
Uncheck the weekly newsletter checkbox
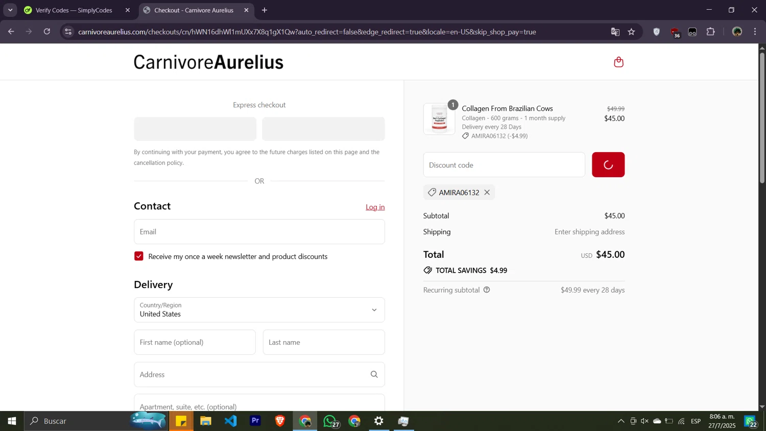click(139, 256)
